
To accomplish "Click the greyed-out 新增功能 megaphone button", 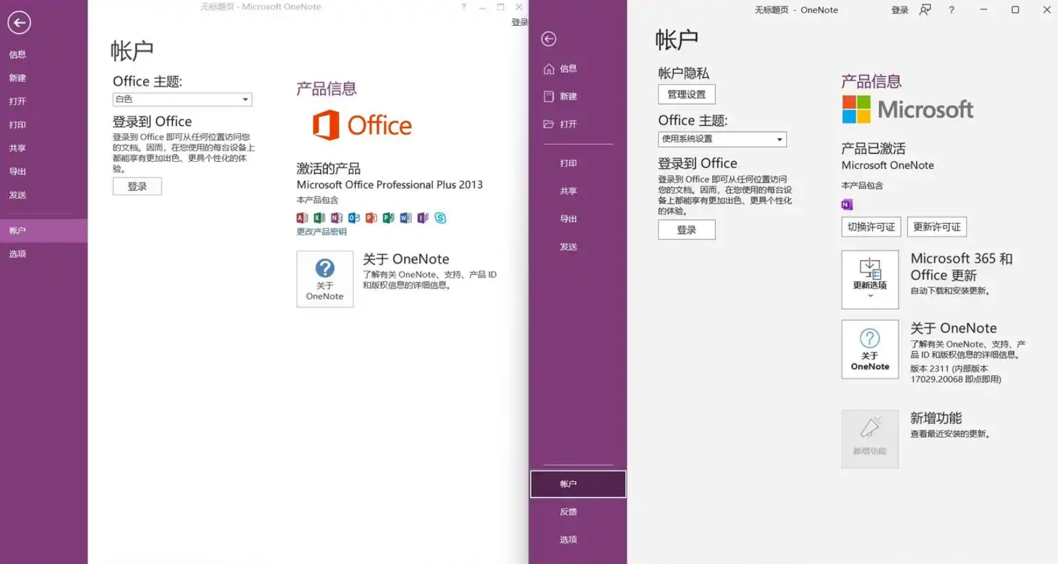I will 870,439.
